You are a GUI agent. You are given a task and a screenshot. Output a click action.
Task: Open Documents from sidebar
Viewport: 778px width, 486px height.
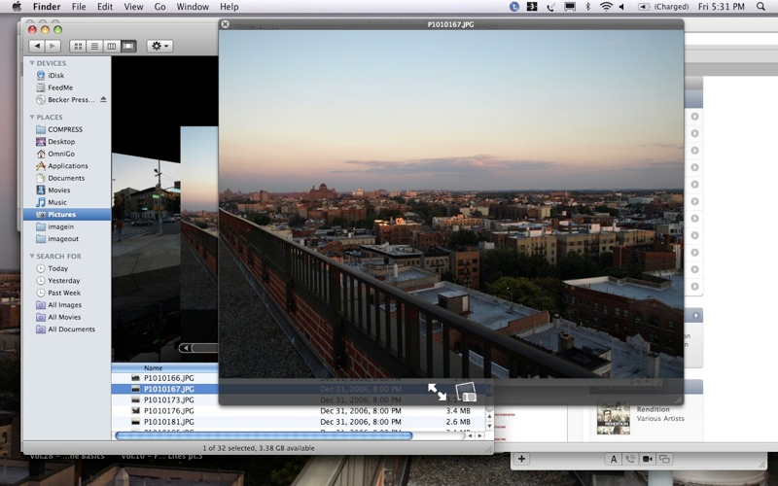click(x=66, y=178)
